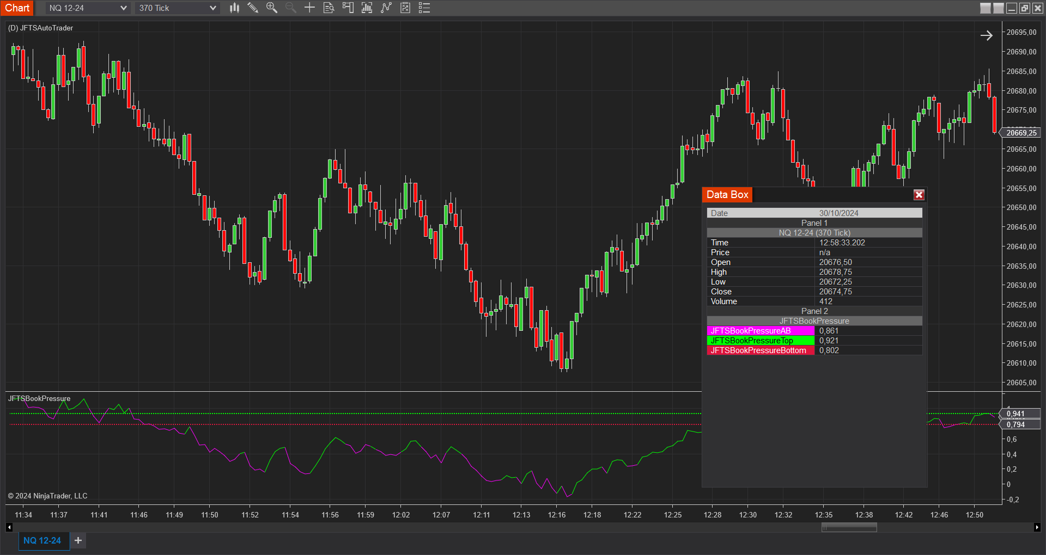Click the green JFTSBookPressureTop color label
This screenshot has height=555, width=1046.
coord(760,341)
